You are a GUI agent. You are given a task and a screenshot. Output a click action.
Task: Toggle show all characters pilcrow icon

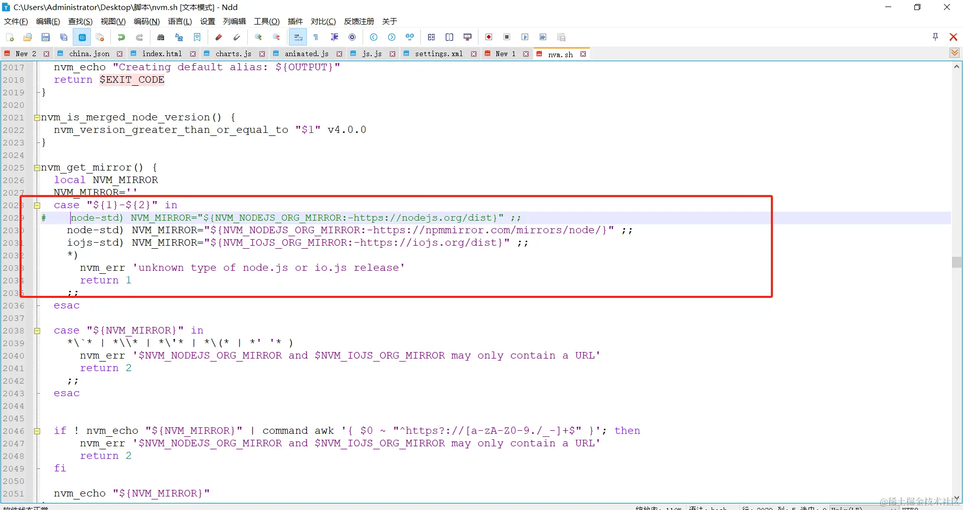point(316,37)
